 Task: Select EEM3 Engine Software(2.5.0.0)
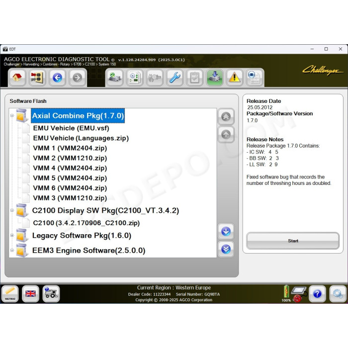[x=89, y=251]
